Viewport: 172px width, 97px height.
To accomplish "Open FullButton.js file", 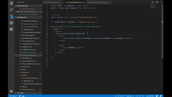I will tap(28, 47).
